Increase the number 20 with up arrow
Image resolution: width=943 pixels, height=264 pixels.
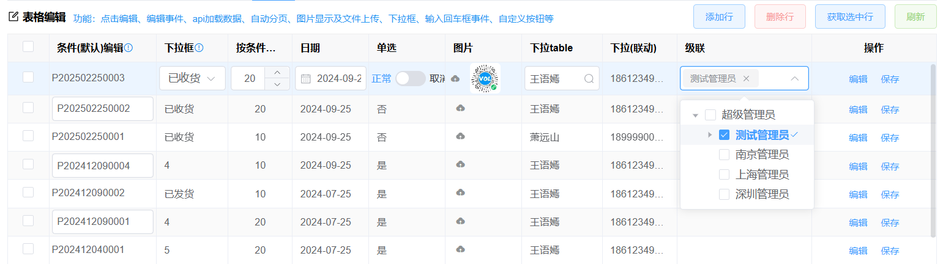click(x=277, y=73)
